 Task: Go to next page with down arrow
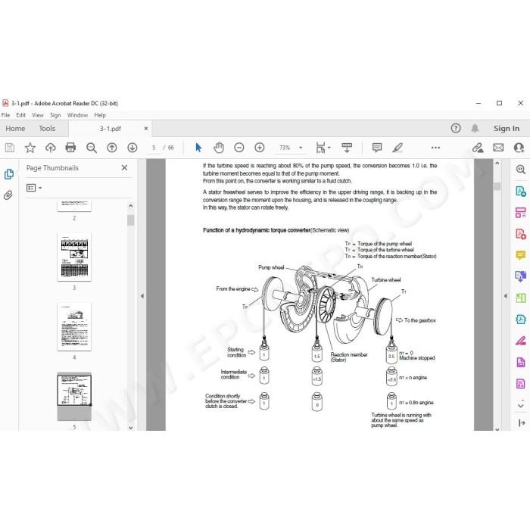(132, 148)
